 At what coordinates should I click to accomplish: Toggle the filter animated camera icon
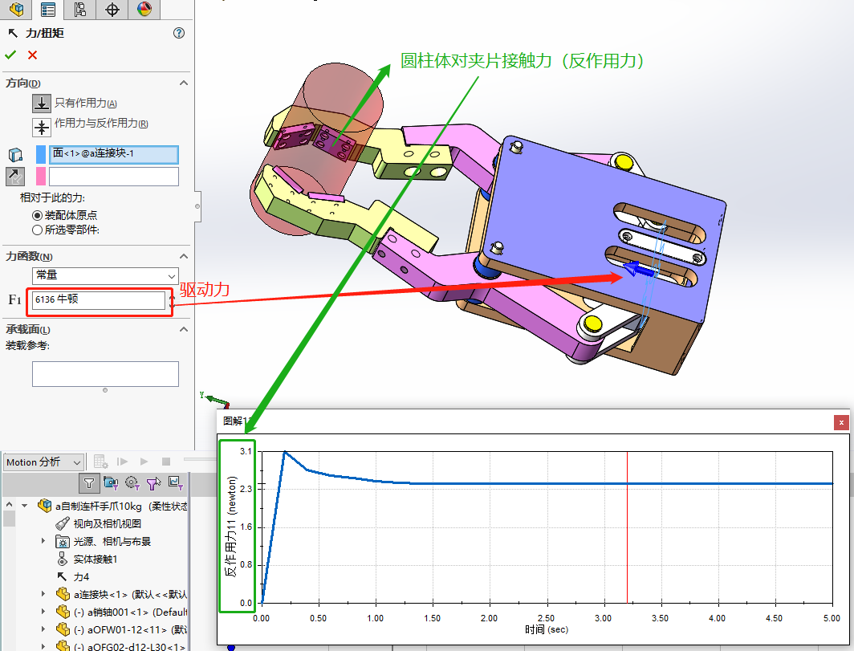tap(111, 482)
